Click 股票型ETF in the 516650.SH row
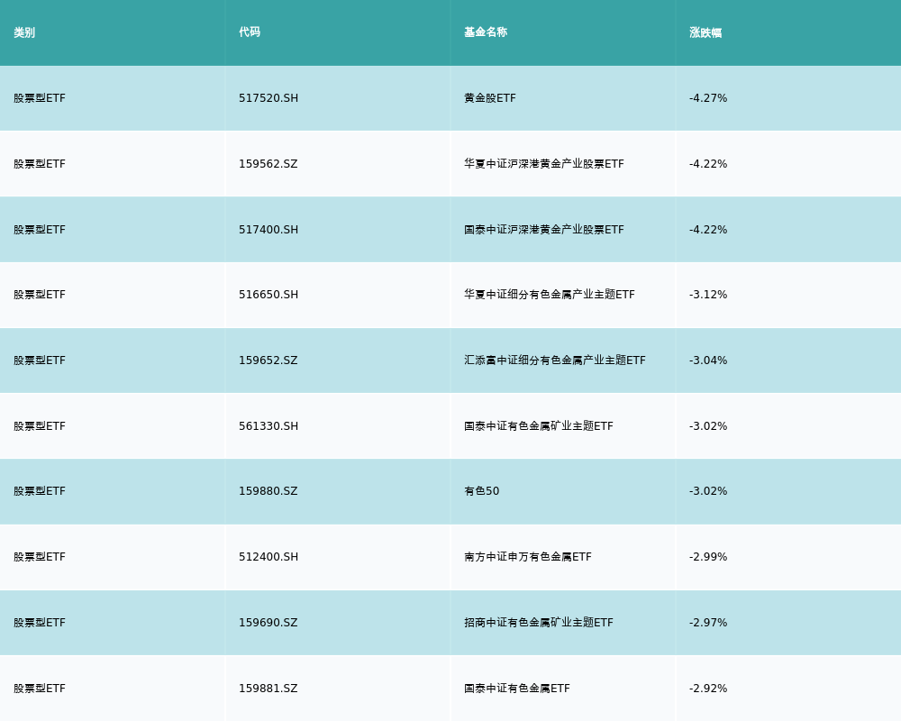 point(40,295)
